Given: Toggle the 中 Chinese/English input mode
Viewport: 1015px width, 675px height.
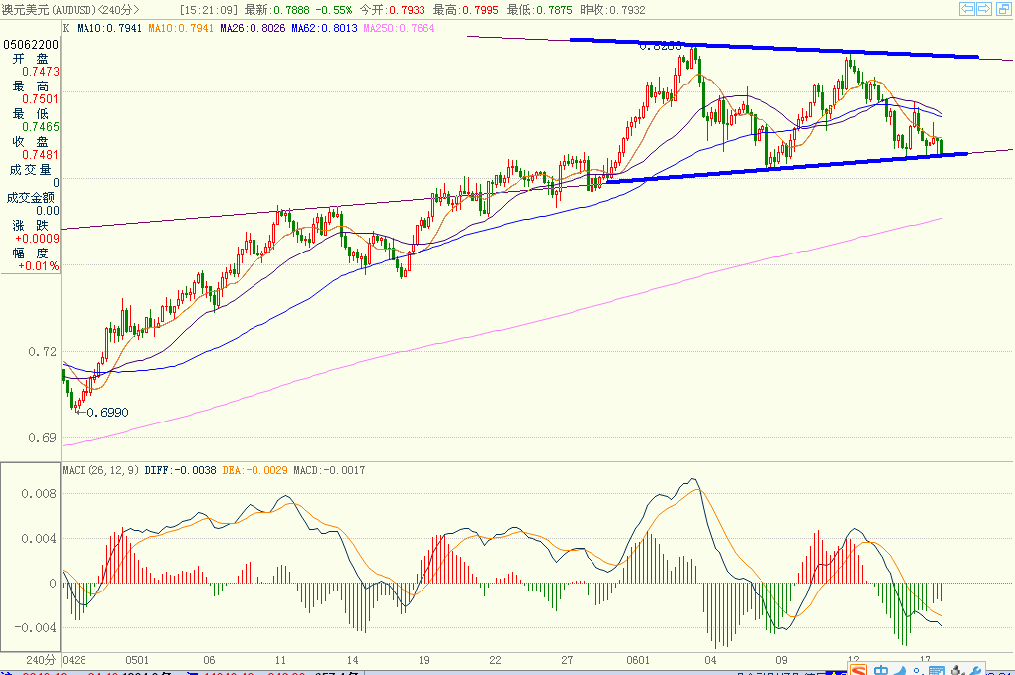Looking at the screenshot, I should (881, 670).
